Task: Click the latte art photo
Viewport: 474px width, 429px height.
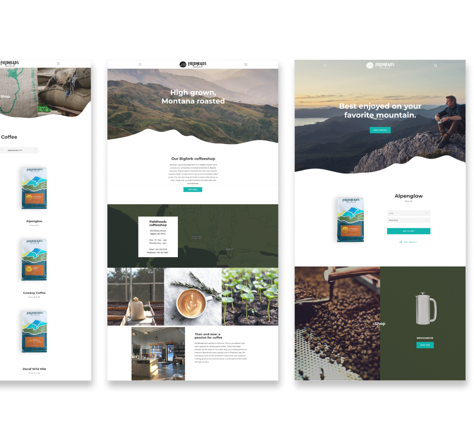Action: [193, 297]
